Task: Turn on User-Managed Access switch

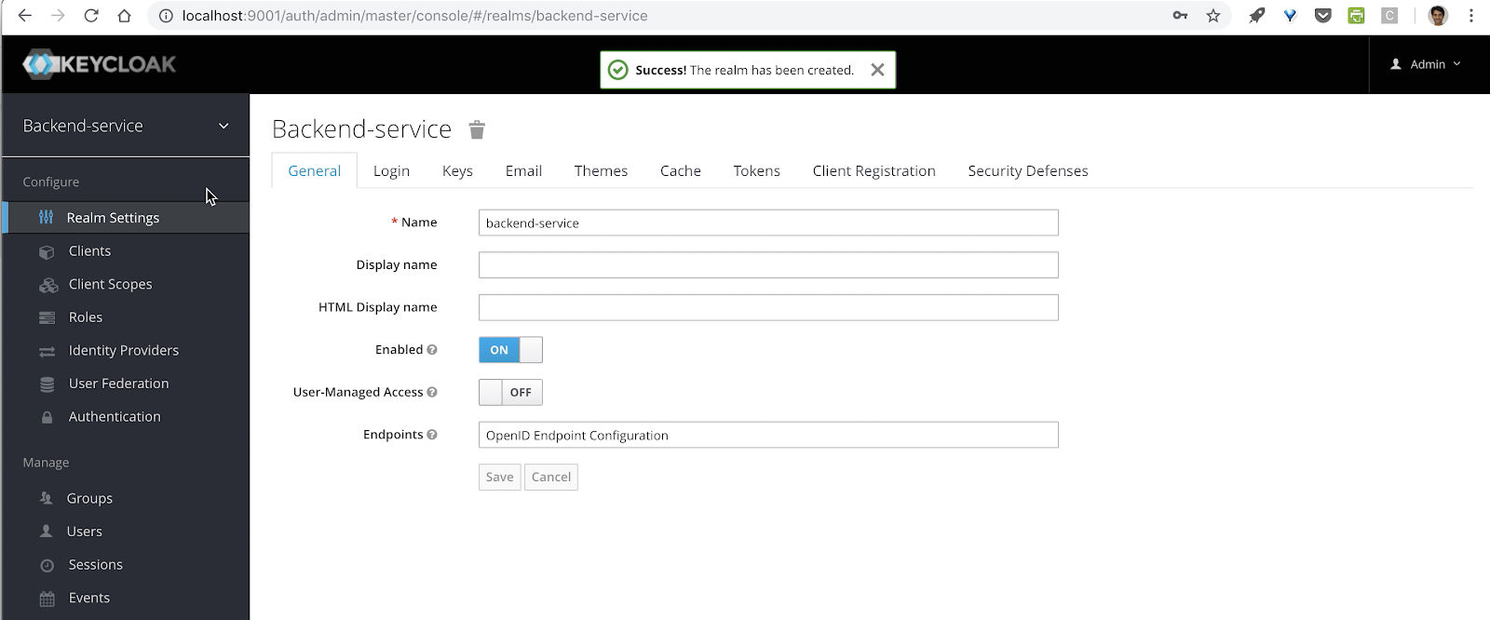Action: point(510,393)
